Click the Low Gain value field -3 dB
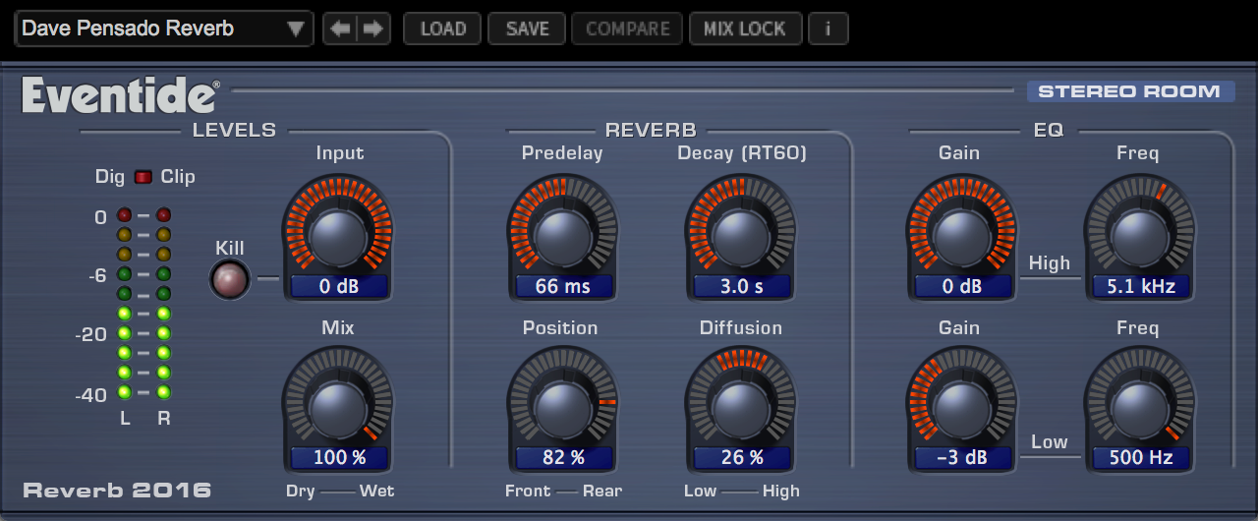 962,458
